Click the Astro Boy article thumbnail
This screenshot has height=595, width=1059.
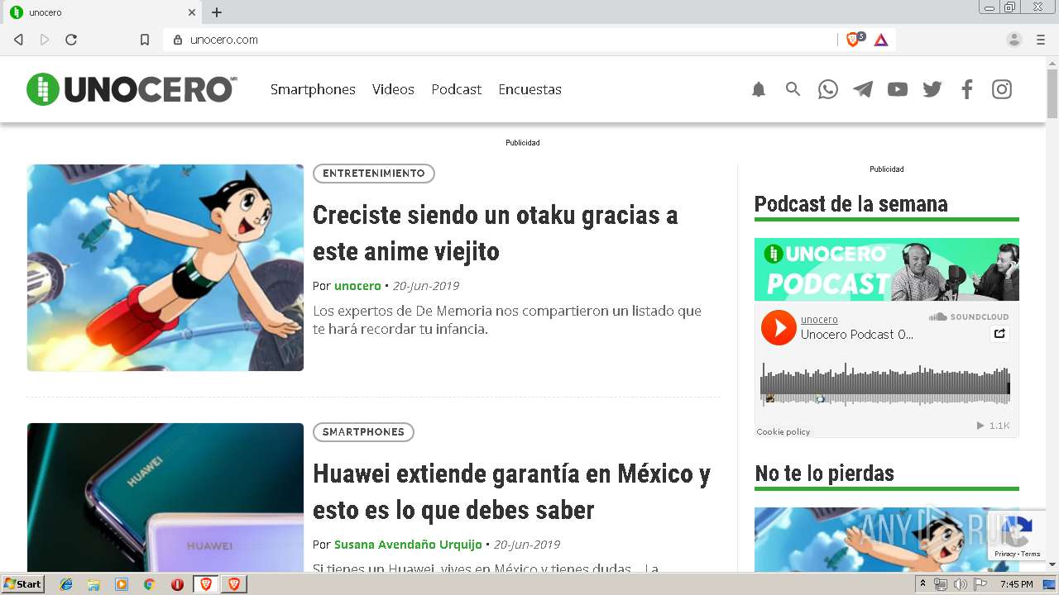(165, 268)
